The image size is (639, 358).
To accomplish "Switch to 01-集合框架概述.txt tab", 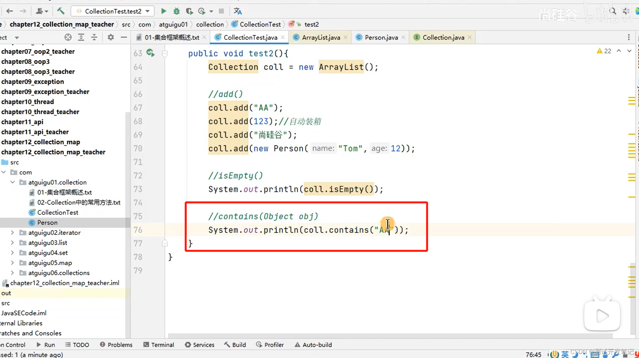I will (172, 37).
